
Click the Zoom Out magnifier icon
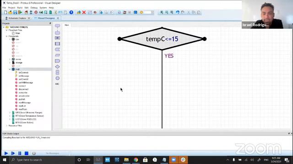pyautogui.click(x=167, y=12)
